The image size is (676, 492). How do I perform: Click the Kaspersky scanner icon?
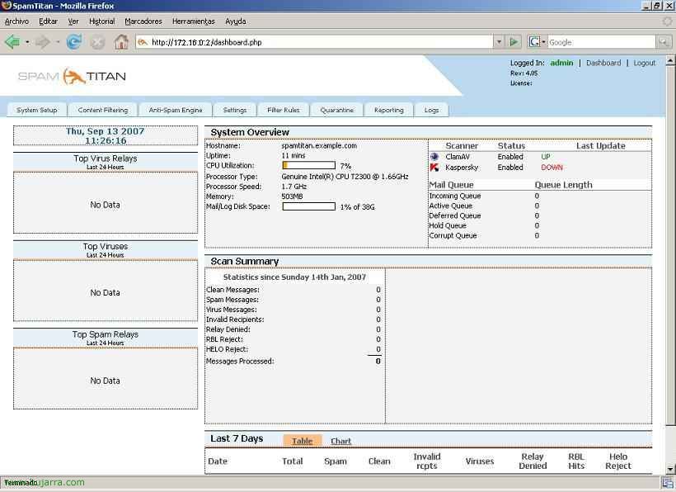(434, 168)
